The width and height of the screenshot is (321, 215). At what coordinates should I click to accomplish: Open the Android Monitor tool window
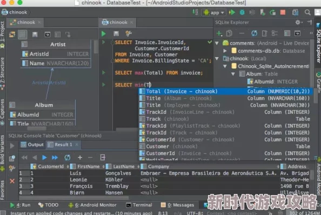coord(92,205)
